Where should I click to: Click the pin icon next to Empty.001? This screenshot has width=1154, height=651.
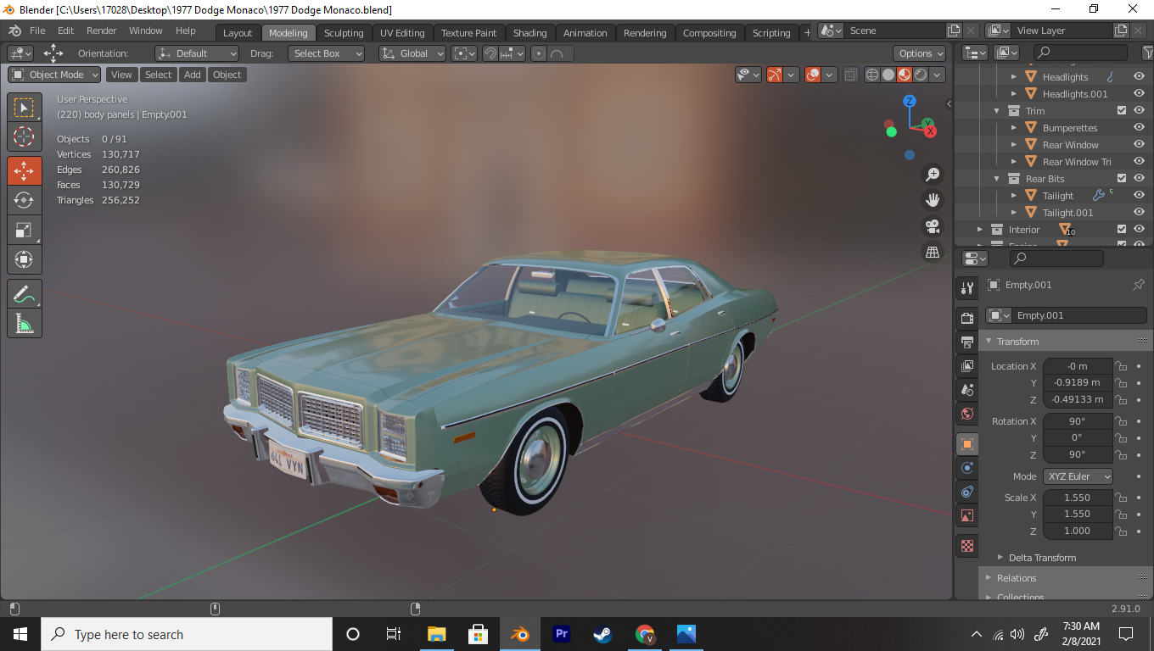pos(1139,285)
